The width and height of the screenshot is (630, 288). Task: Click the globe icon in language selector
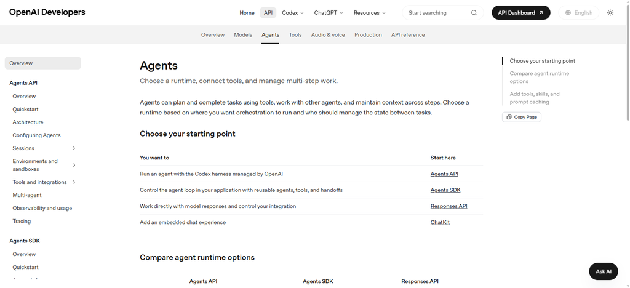click(568, 13)
